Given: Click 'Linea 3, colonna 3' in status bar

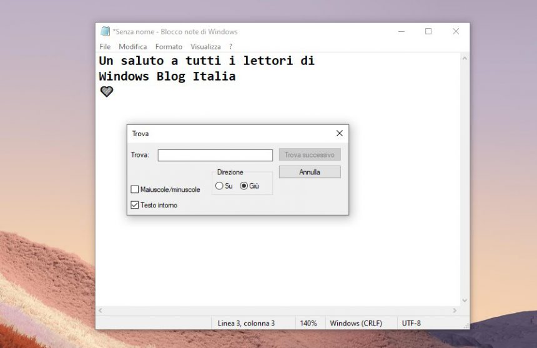Looking at the screenshot, I should click(x=246, y=323).
